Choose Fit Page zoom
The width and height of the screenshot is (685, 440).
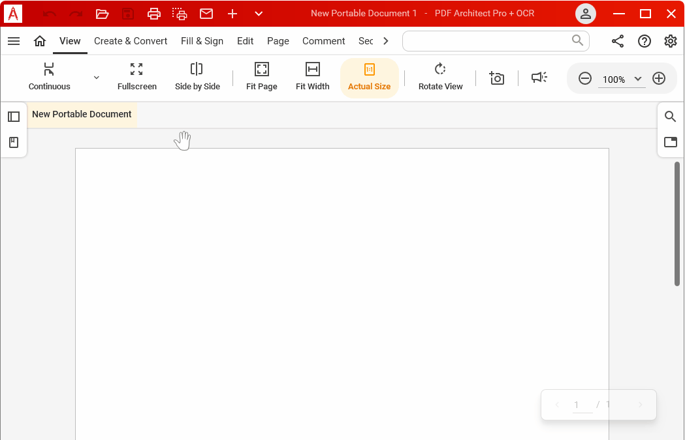262,77
